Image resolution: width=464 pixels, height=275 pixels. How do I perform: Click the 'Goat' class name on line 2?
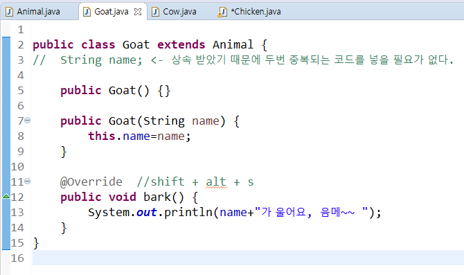point(136,45)
